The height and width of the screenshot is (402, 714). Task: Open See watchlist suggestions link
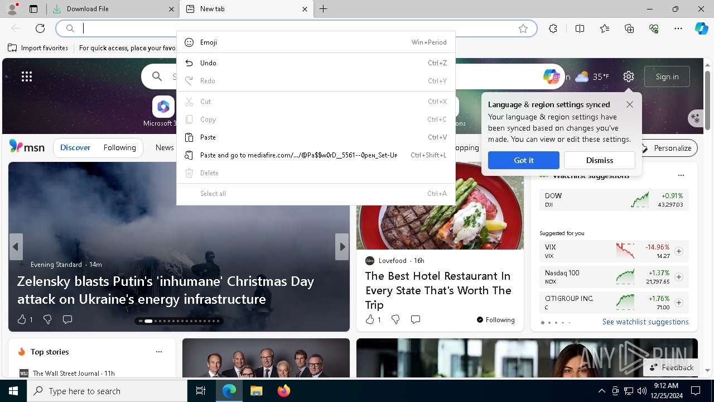(x=645, y=322)
